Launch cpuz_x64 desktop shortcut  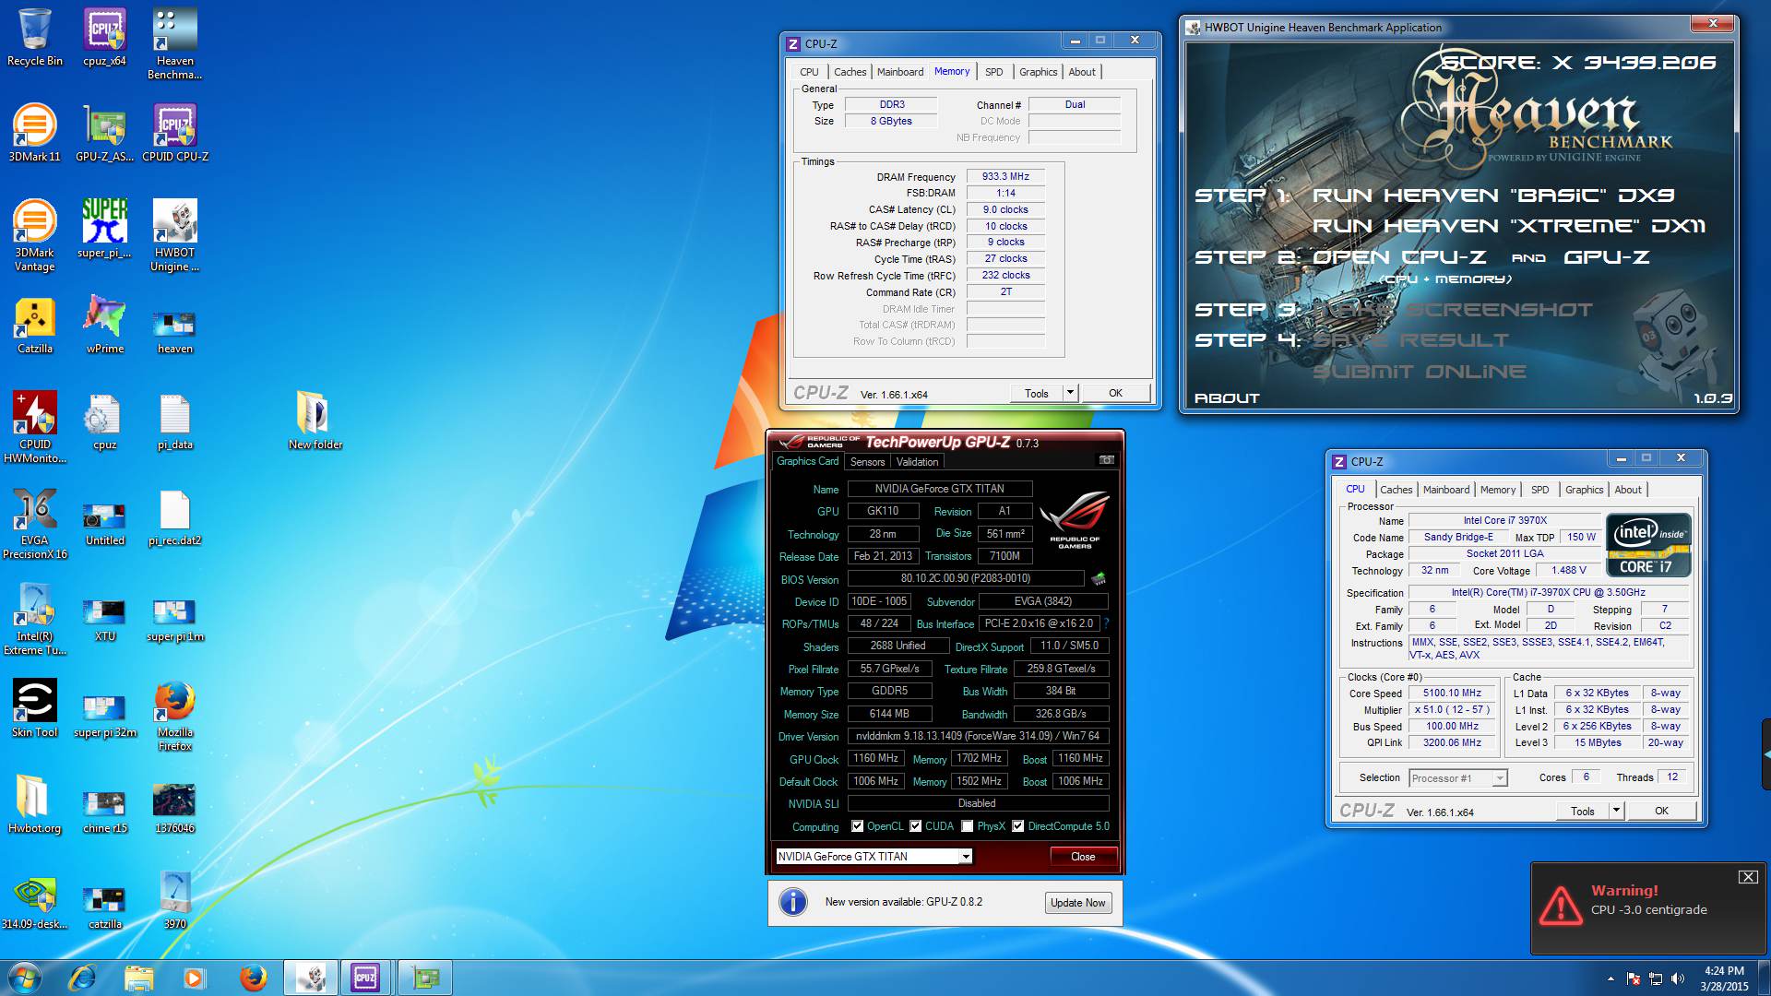click(104, 37)
